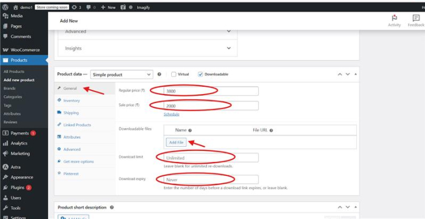Click the help icon beside product type
Viewport: 425px width, 219px height.
click(159, 74)
